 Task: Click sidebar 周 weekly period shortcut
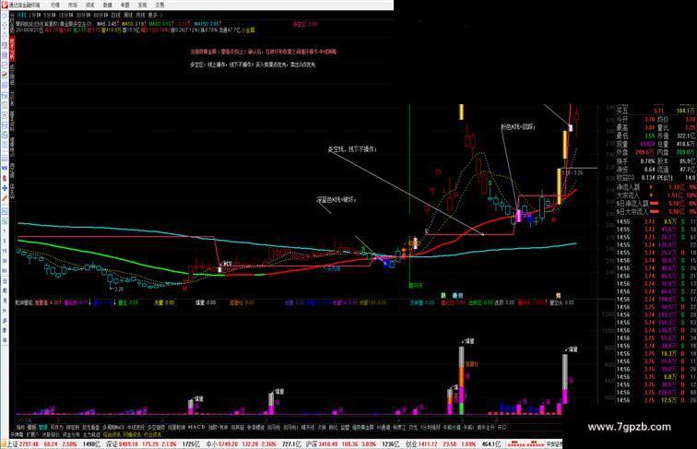pyautogui.click(x=5, y=290)
